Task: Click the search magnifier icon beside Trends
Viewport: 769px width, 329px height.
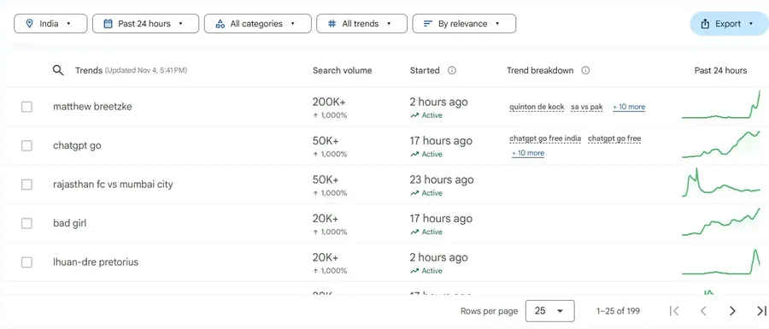Action: [x=58, y=71]
